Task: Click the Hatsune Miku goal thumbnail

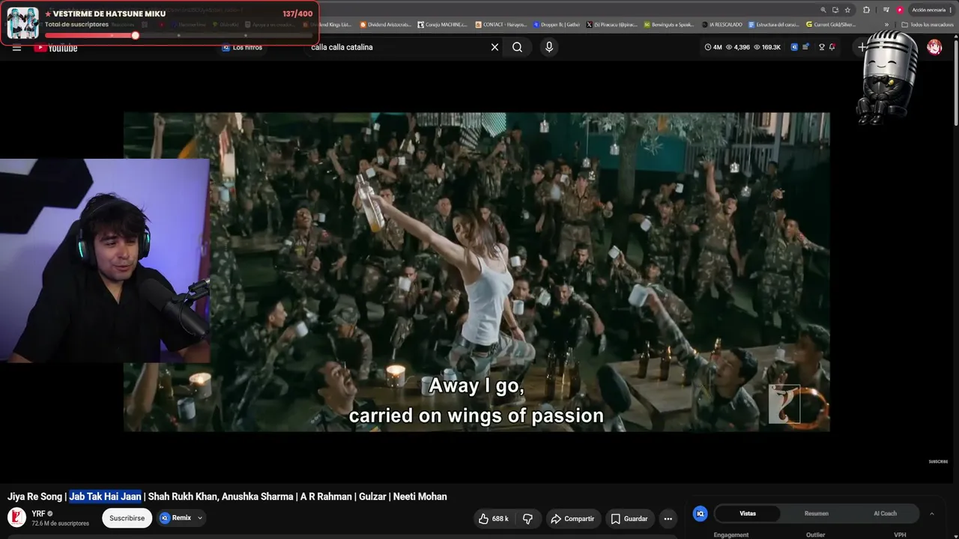Action: 22,22
